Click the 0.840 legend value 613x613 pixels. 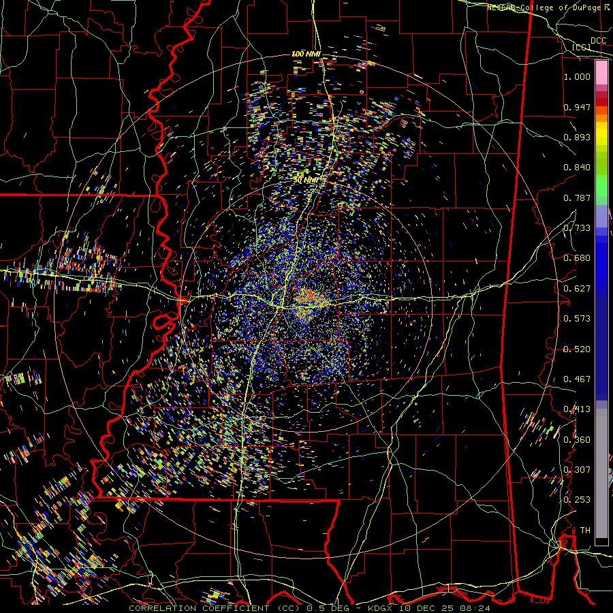click(577, 168)
